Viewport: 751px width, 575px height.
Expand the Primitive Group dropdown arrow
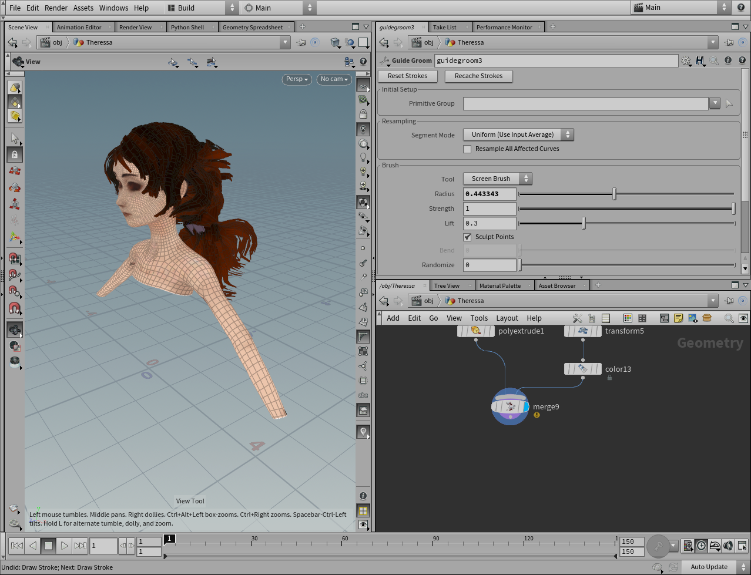(x=715, y=103)
